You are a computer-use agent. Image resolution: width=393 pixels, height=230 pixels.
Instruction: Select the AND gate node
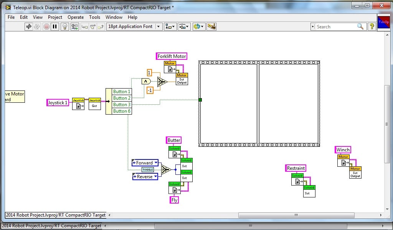pos(146,81)
